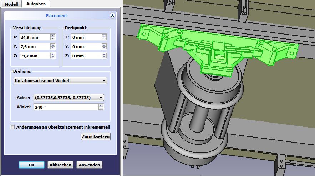Click the Anwenden button
The width and height of the screenshot is (315, 176).
point(89,165)
